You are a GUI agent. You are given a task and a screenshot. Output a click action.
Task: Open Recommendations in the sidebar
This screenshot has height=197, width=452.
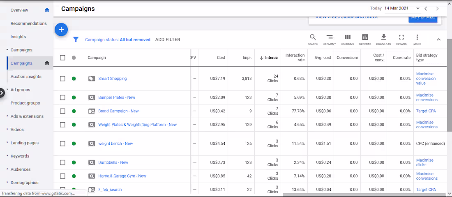pyautogui.click(x=29, y=23)
